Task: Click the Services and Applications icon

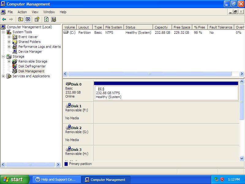Action: [9, 76]
